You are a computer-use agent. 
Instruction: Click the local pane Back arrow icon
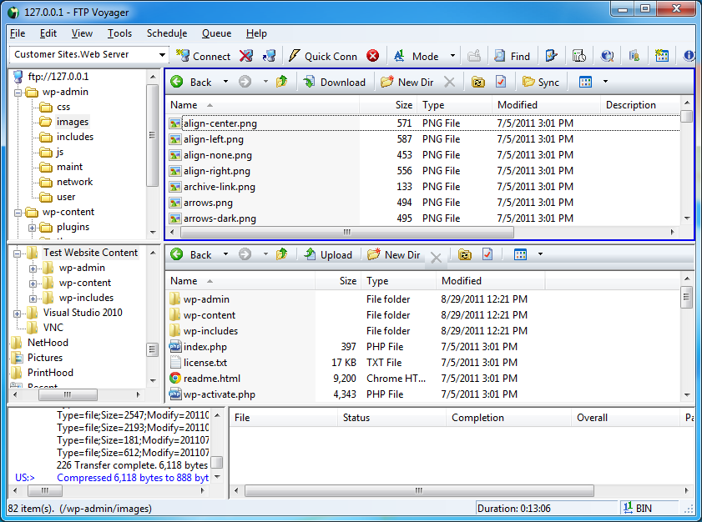pos(177,254)
